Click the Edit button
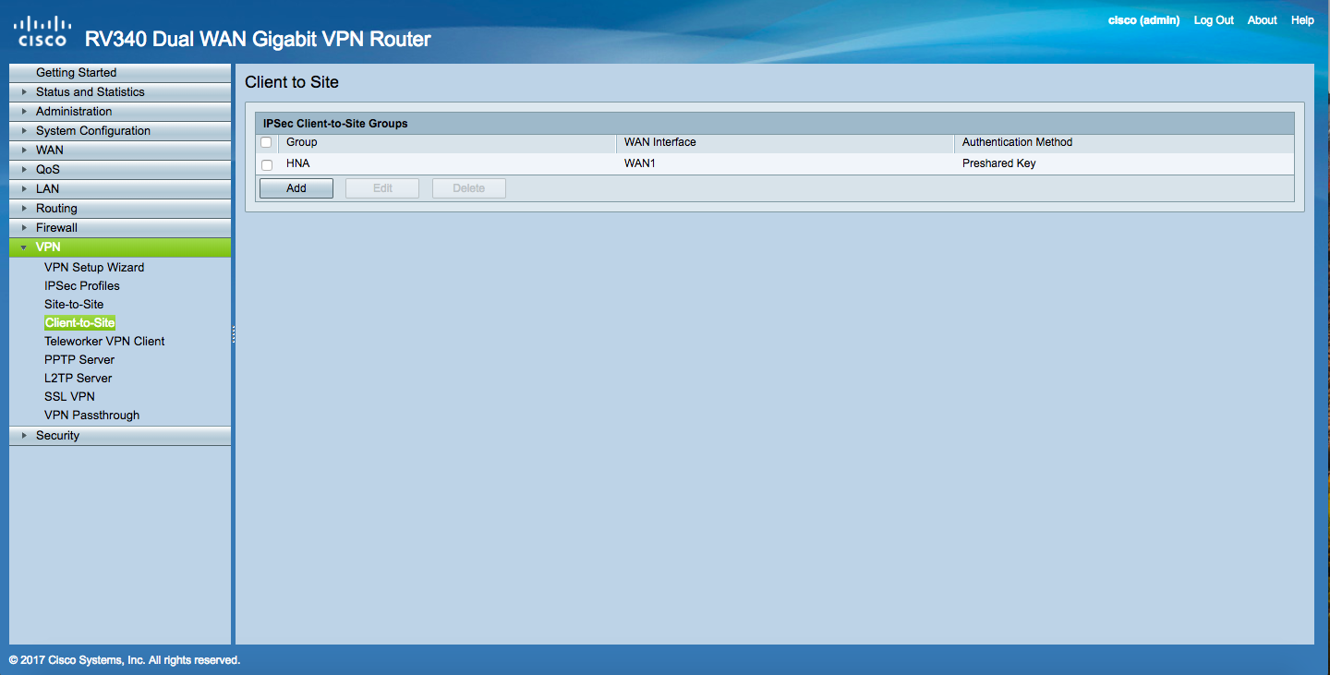This screenshot has width=1330, height=675. [382, 188]
